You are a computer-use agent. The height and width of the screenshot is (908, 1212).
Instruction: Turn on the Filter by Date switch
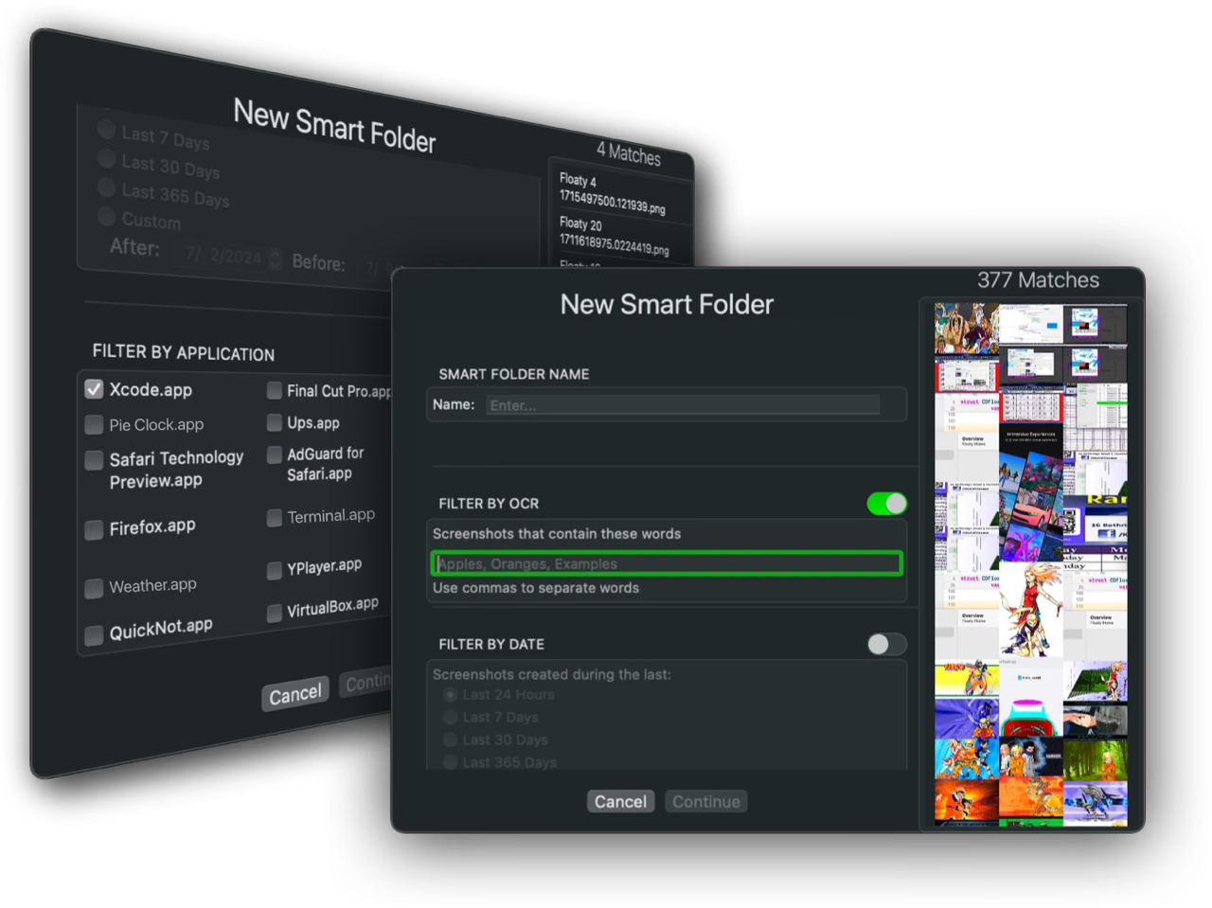tap(886, 644)
